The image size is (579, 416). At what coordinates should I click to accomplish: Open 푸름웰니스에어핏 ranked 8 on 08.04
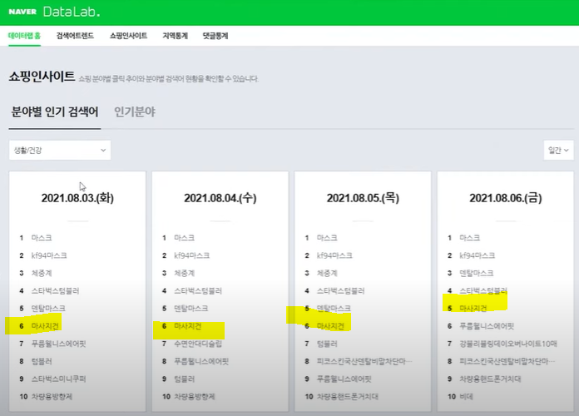(x=201, y=361)
